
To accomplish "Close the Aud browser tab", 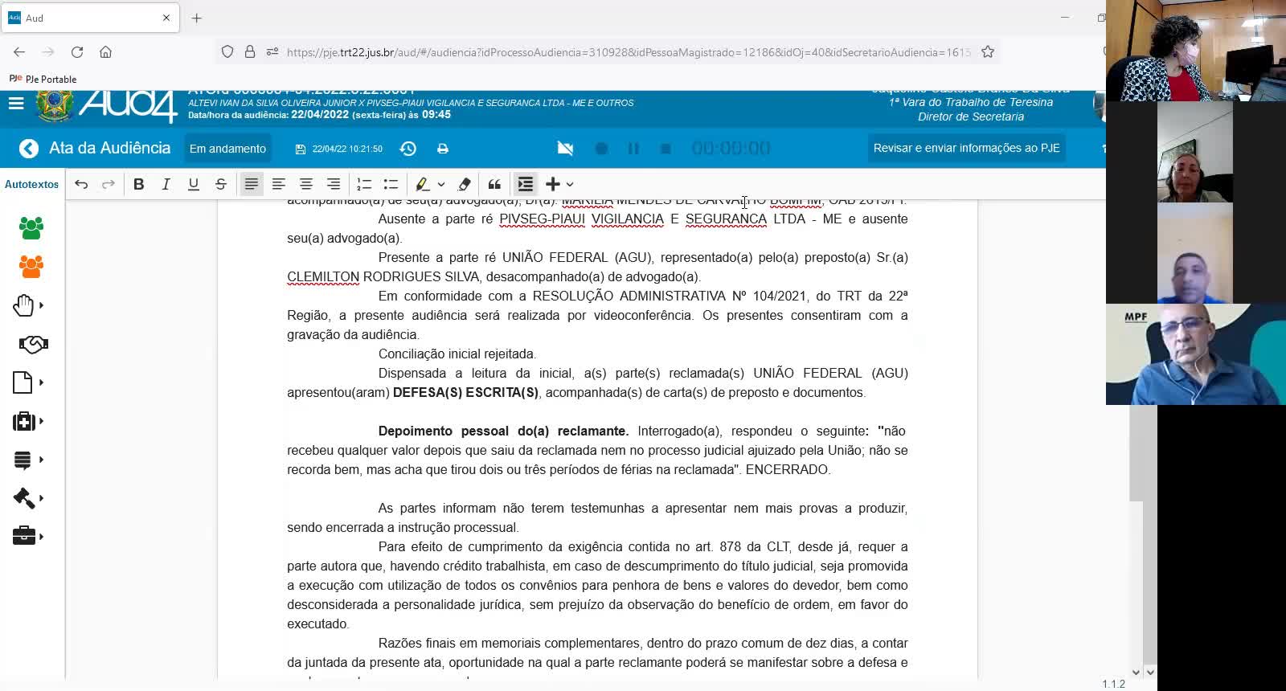I will click(x=166, y=18).
